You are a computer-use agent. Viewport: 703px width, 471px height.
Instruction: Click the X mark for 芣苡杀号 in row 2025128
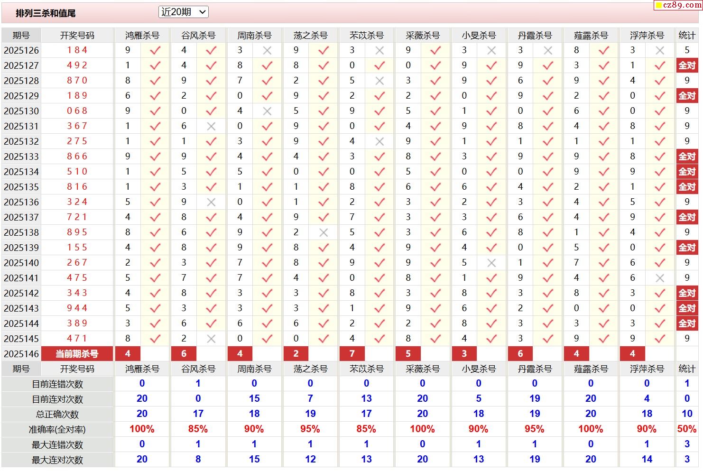click(x=379, y=81)
